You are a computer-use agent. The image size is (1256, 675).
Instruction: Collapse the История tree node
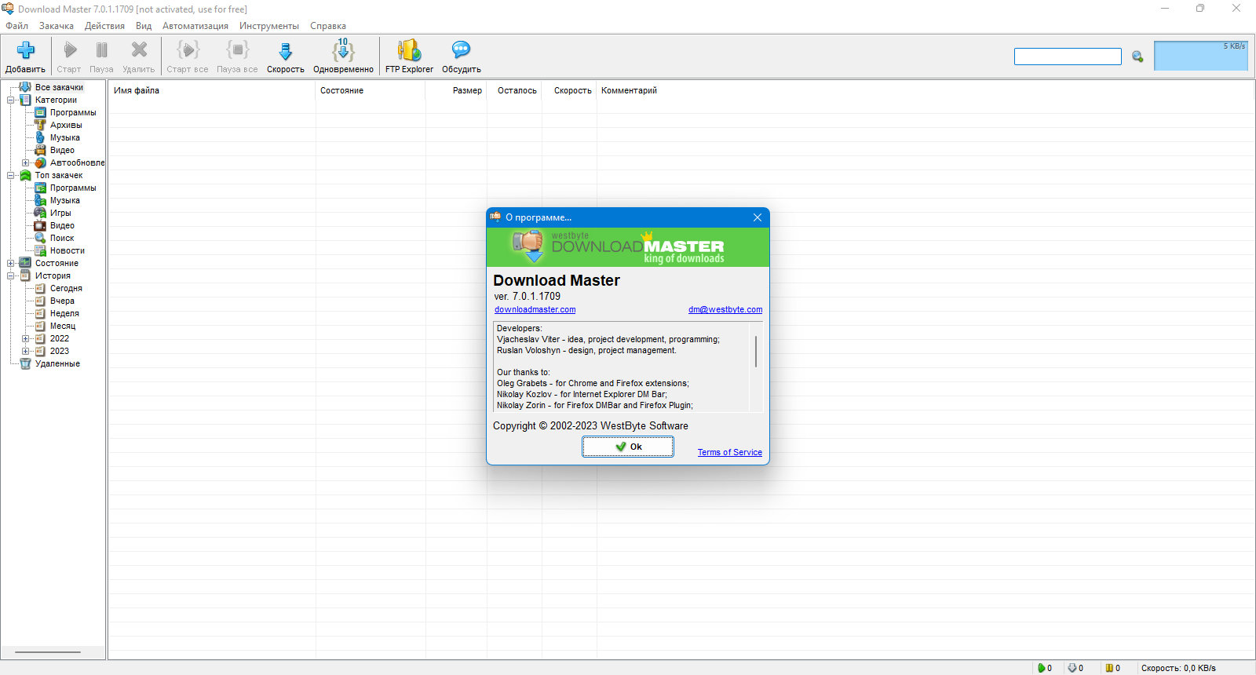[x=11, y=275]
